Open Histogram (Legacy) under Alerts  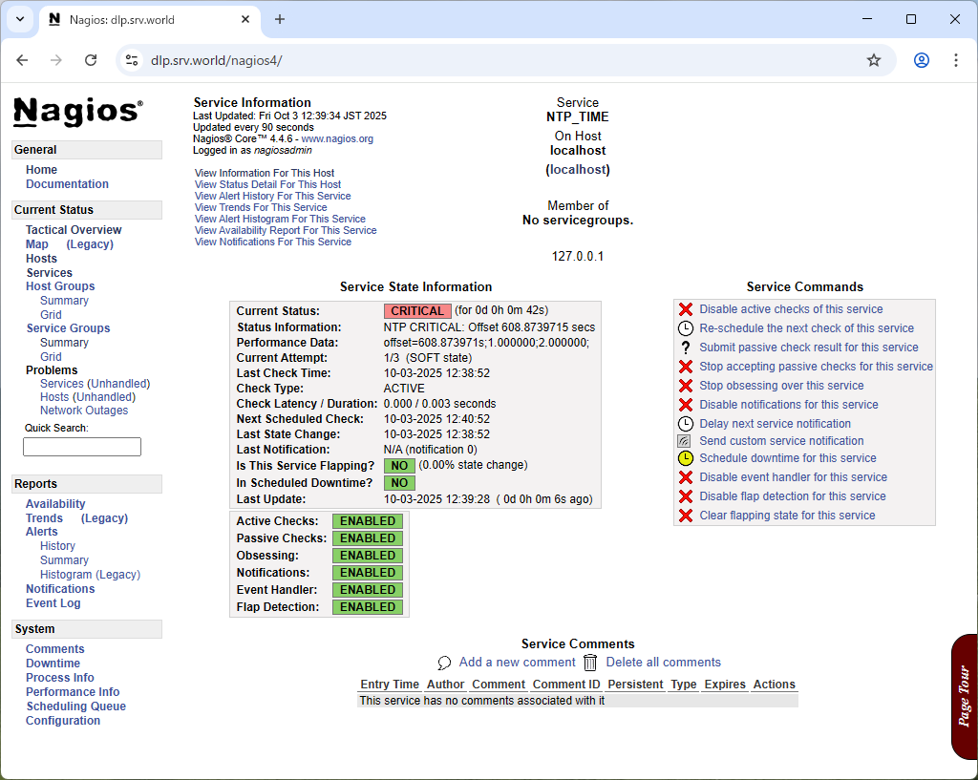point(91,575)
